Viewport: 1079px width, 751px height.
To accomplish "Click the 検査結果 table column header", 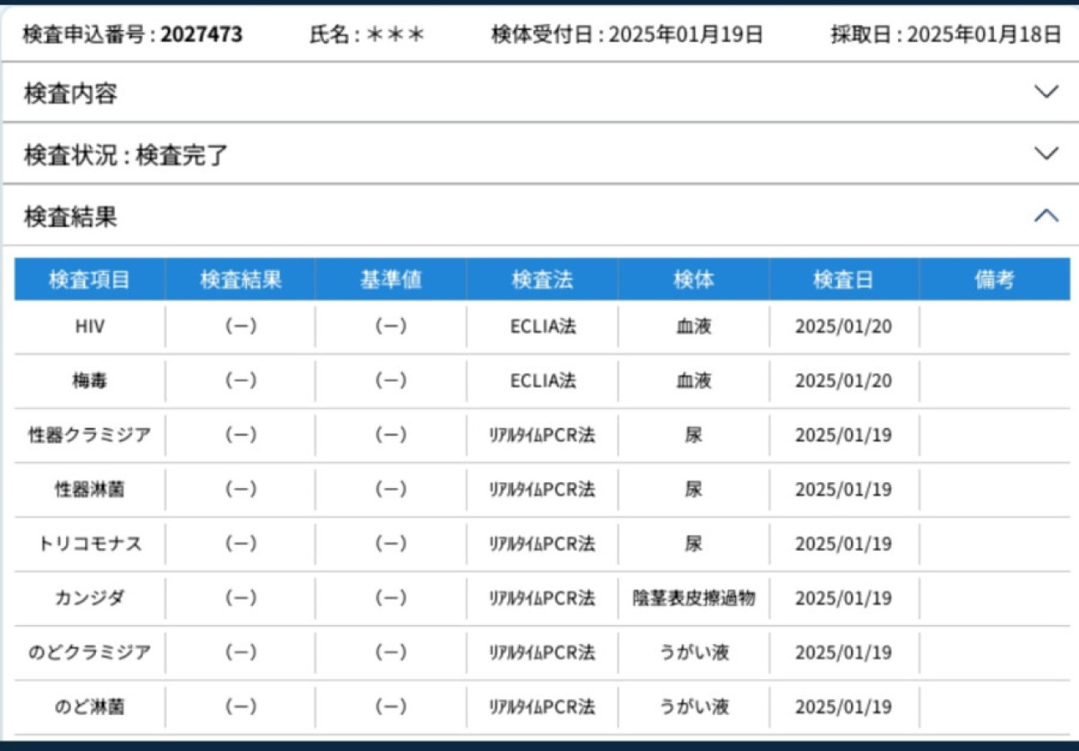I will pyautogui.click(x=240, y=280).
